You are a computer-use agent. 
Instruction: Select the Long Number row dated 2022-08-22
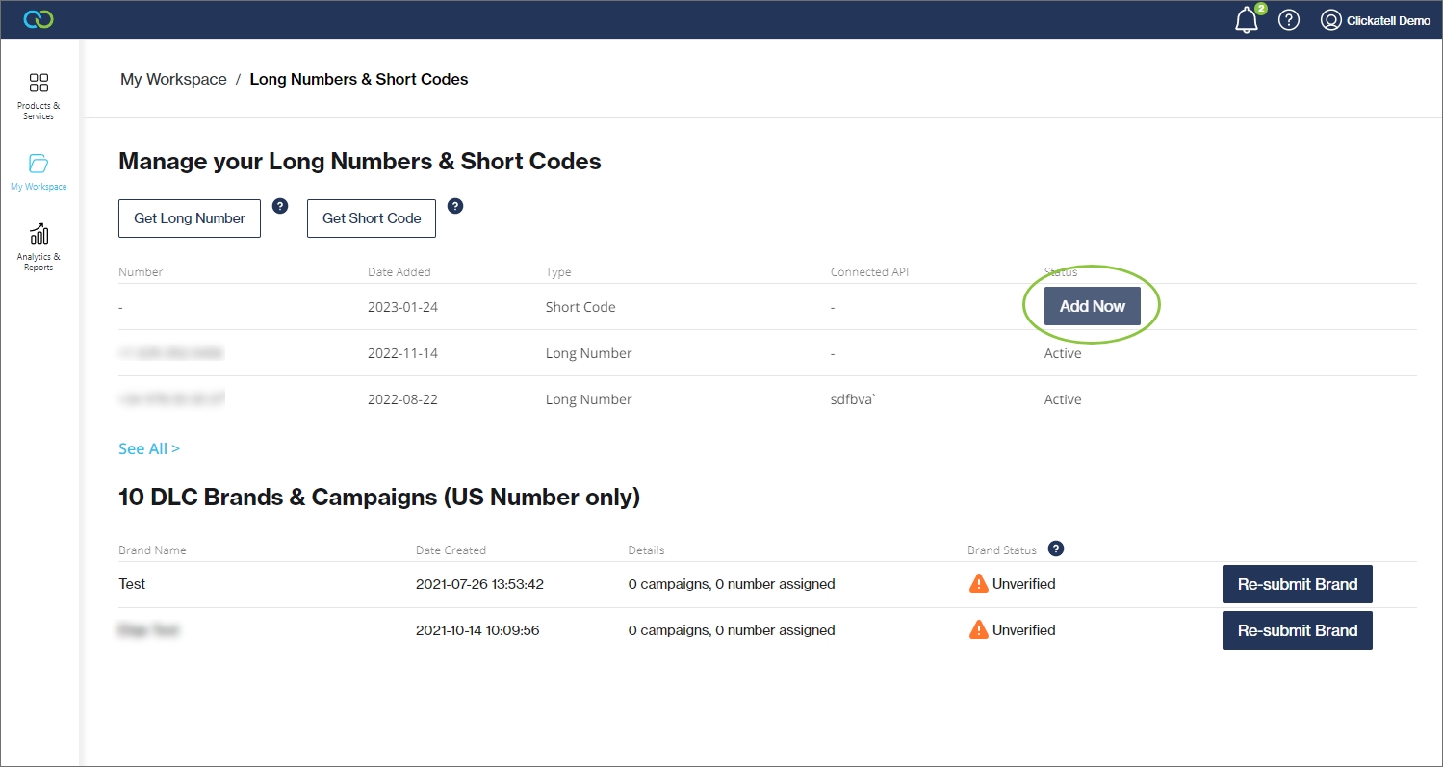pos(587,399)
